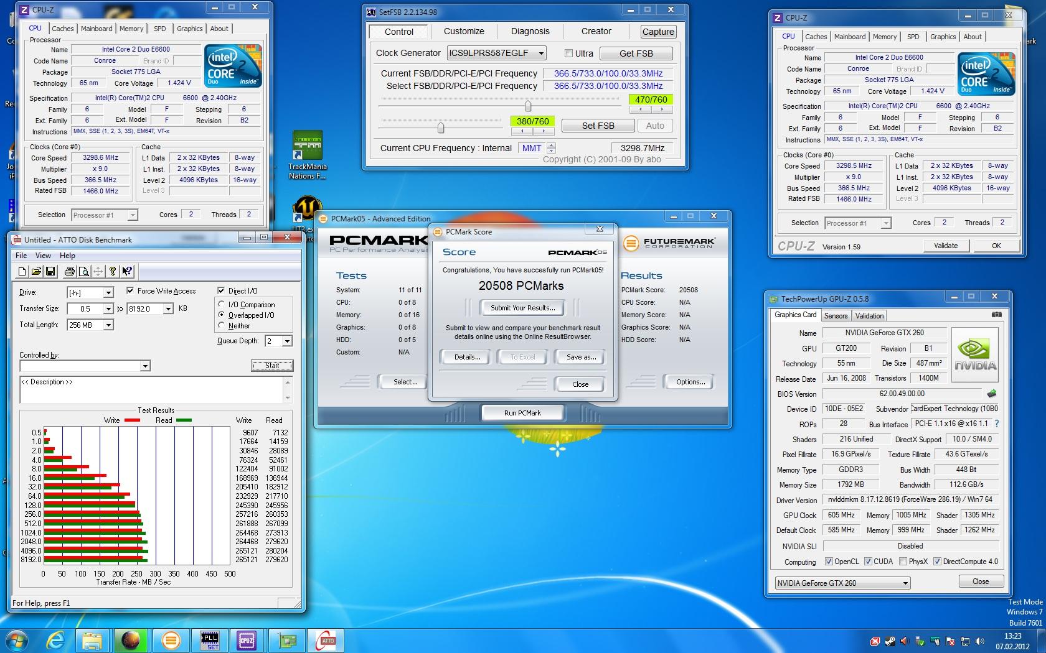Toggle DirectCompute 4.0 checkbox in GPU-Z

click(937, 562)
